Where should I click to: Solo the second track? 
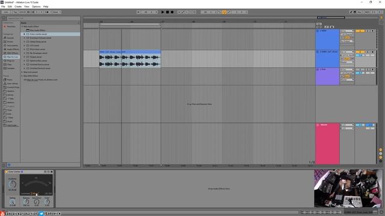coord(368,52)
